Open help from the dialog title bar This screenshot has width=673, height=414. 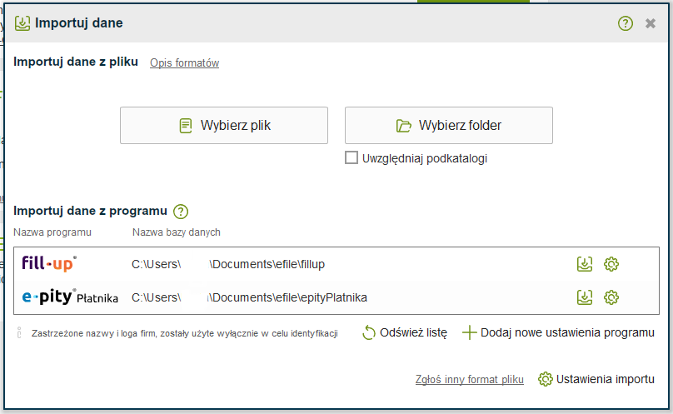[626, 23]
